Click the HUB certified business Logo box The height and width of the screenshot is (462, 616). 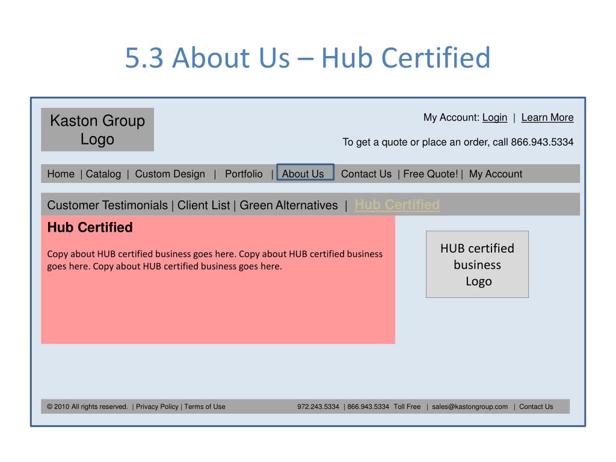coord(477,265)
